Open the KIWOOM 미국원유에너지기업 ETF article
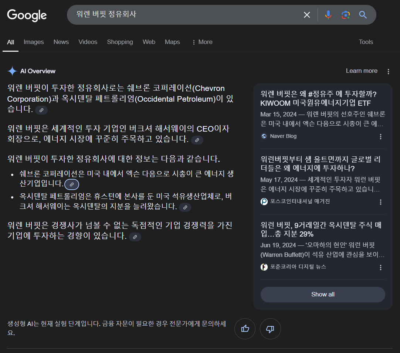 [318, 98]
